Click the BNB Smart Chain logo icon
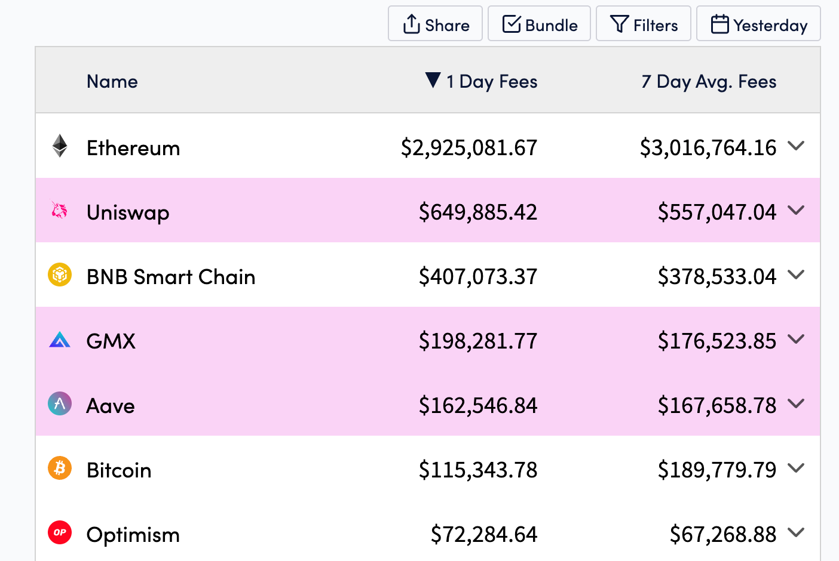 click(60, 275)
